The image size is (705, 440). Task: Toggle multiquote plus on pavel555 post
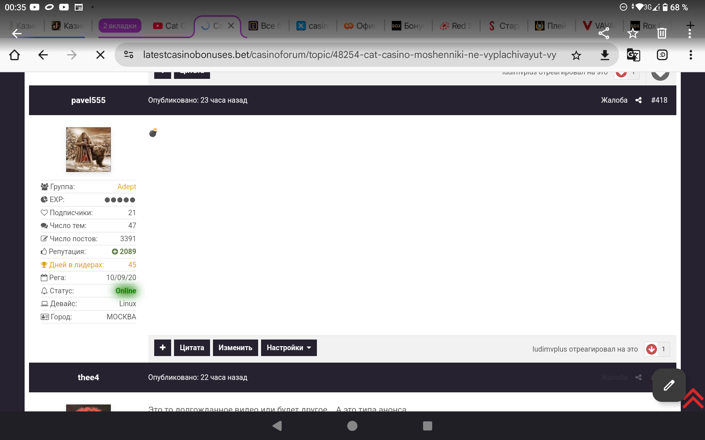coord(162,348)
